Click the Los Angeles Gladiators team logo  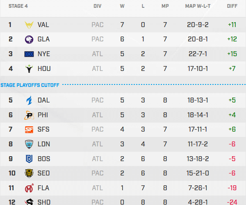[x=29, y=39]
